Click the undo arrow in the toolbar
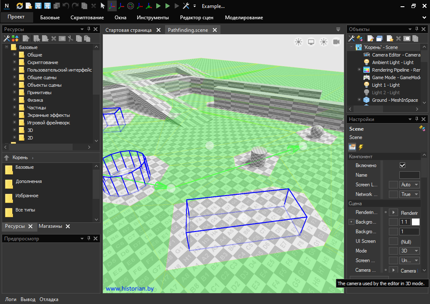Screen dimensions: 430x304 point(66,6)
